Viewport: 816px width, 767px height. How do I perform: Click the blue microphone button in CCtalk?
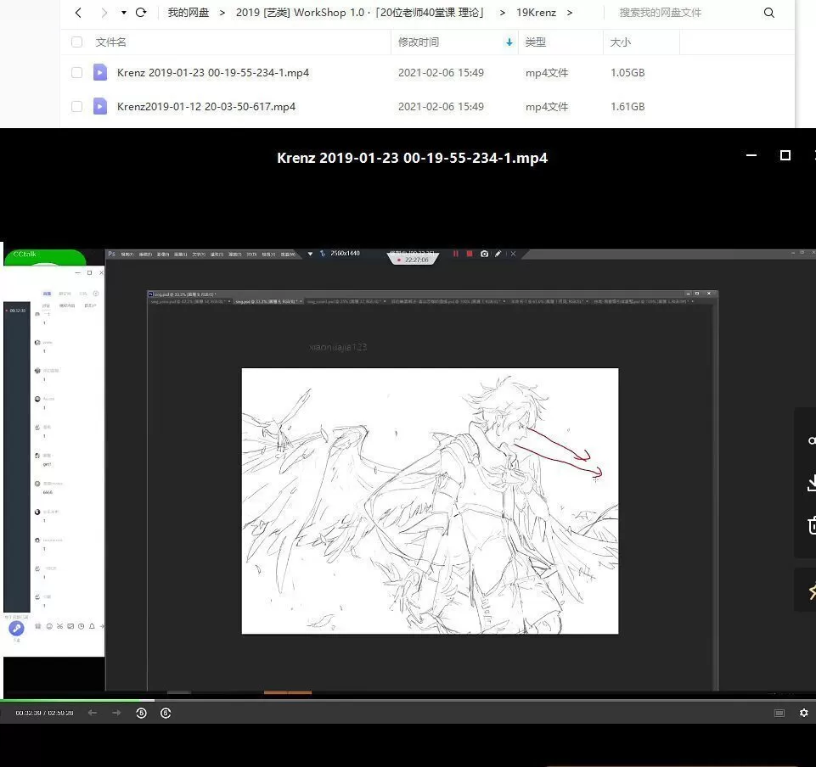pos(16,628)
